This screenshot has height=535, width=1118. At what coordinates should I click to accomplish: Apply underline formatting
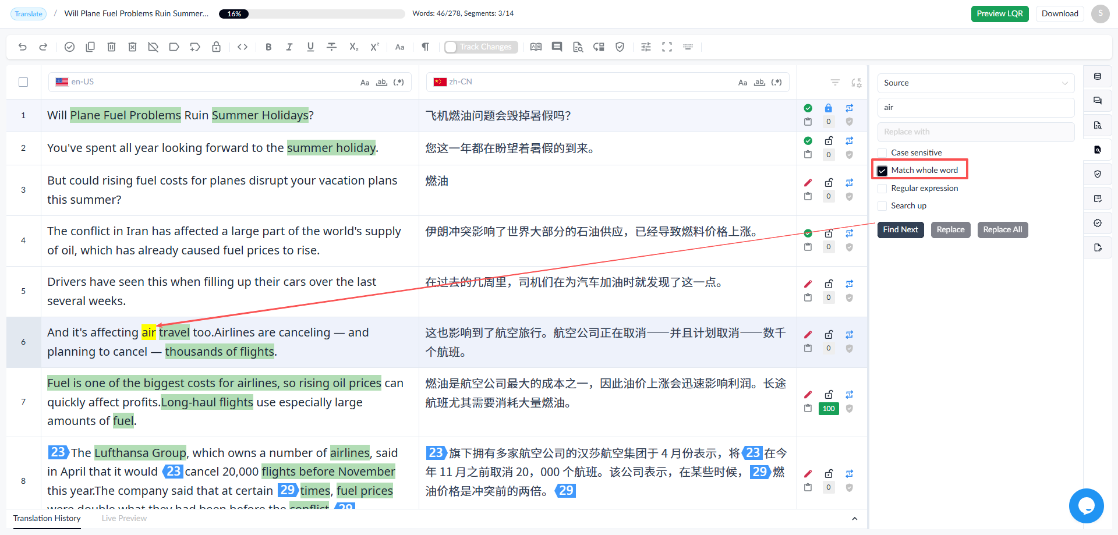[x=310, y=47]
